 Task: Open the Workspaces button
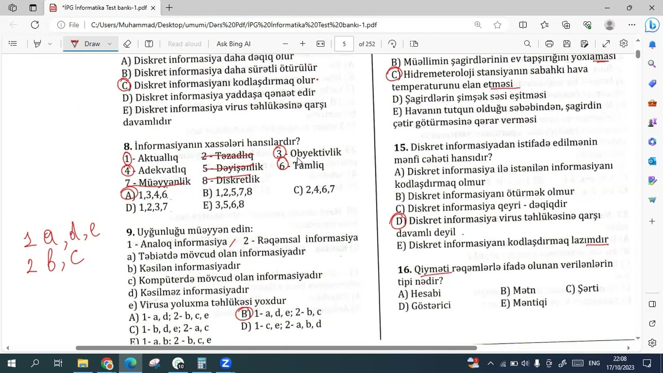[x=13, y=8]
